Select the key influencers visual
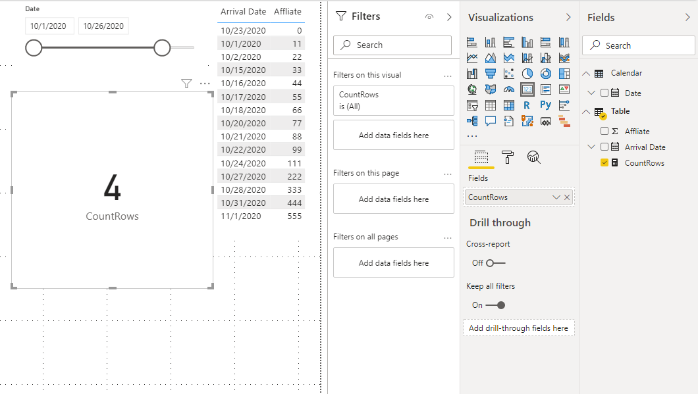This screenshot has height=394, width=698. point(564,105)
